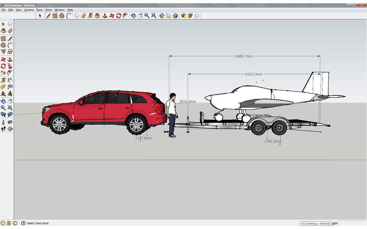Click the Place Model Google Earth icon
This screenshot has width=367, height=229.
[175, 16]
